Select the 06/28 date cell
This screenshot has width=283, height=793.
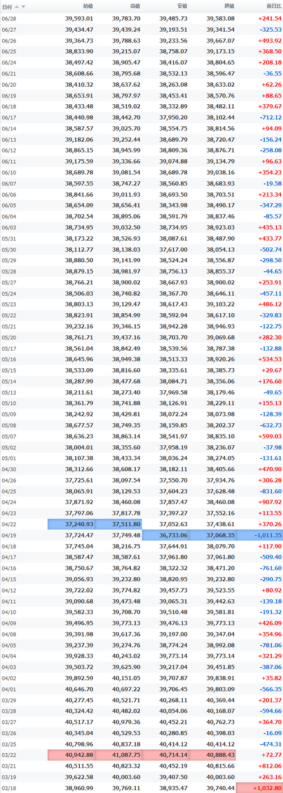click(10, 19)
